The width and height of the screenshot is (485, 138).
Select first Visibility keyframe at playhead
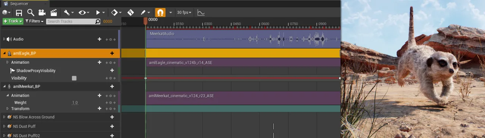click(145, 78)
